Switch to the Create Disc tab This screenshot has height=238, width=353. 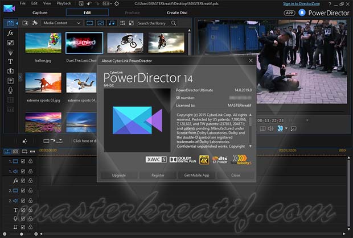click(177, 12)
